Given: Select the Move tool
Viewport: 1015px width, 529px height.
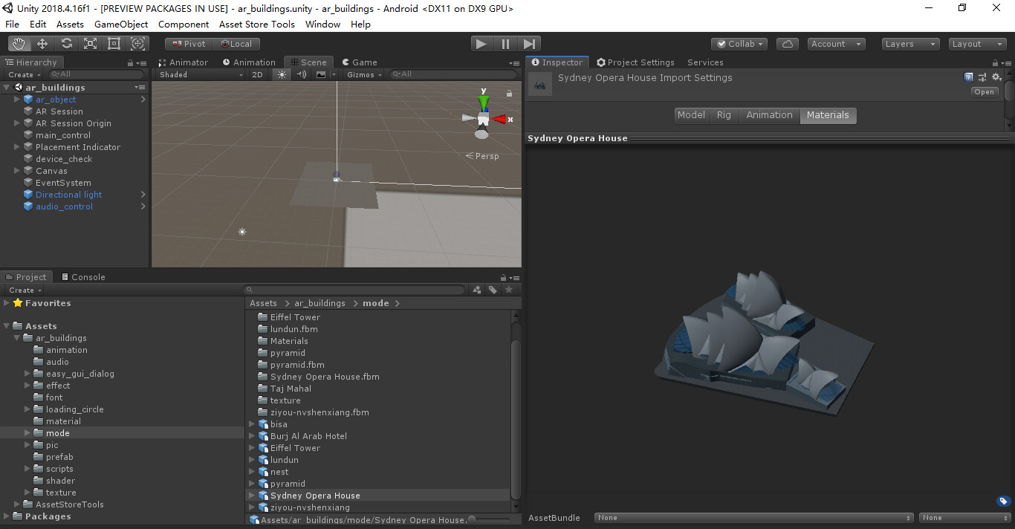Looking at the screenshot, I should (42, 44).
